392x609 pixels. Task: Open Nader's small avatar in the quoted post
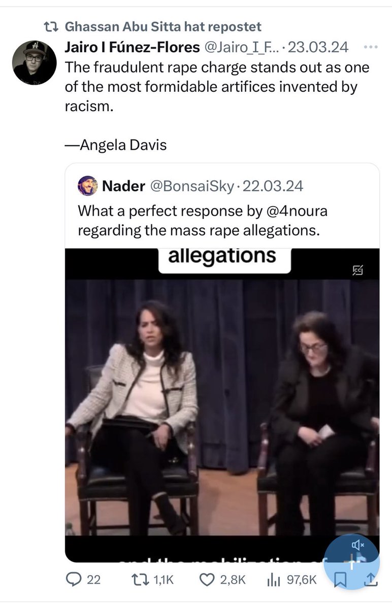tap(87, 186)
